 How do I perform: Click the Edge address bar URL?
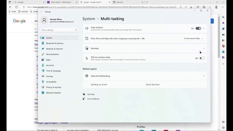click(102, 7)
